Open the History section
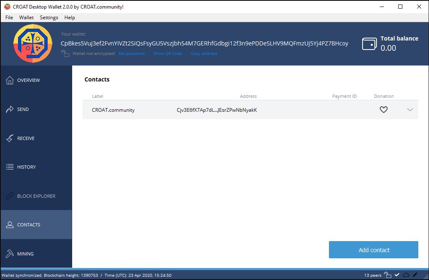The image size is (429, 280). click(36, 167)
